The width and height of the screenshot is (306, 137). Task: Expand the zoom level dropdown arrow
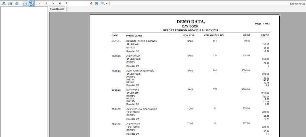pyautogui.click(x=107, y=4)
